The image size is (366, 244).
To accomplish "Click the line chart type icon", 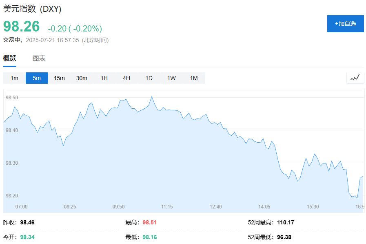I will [x=355, y=78].
